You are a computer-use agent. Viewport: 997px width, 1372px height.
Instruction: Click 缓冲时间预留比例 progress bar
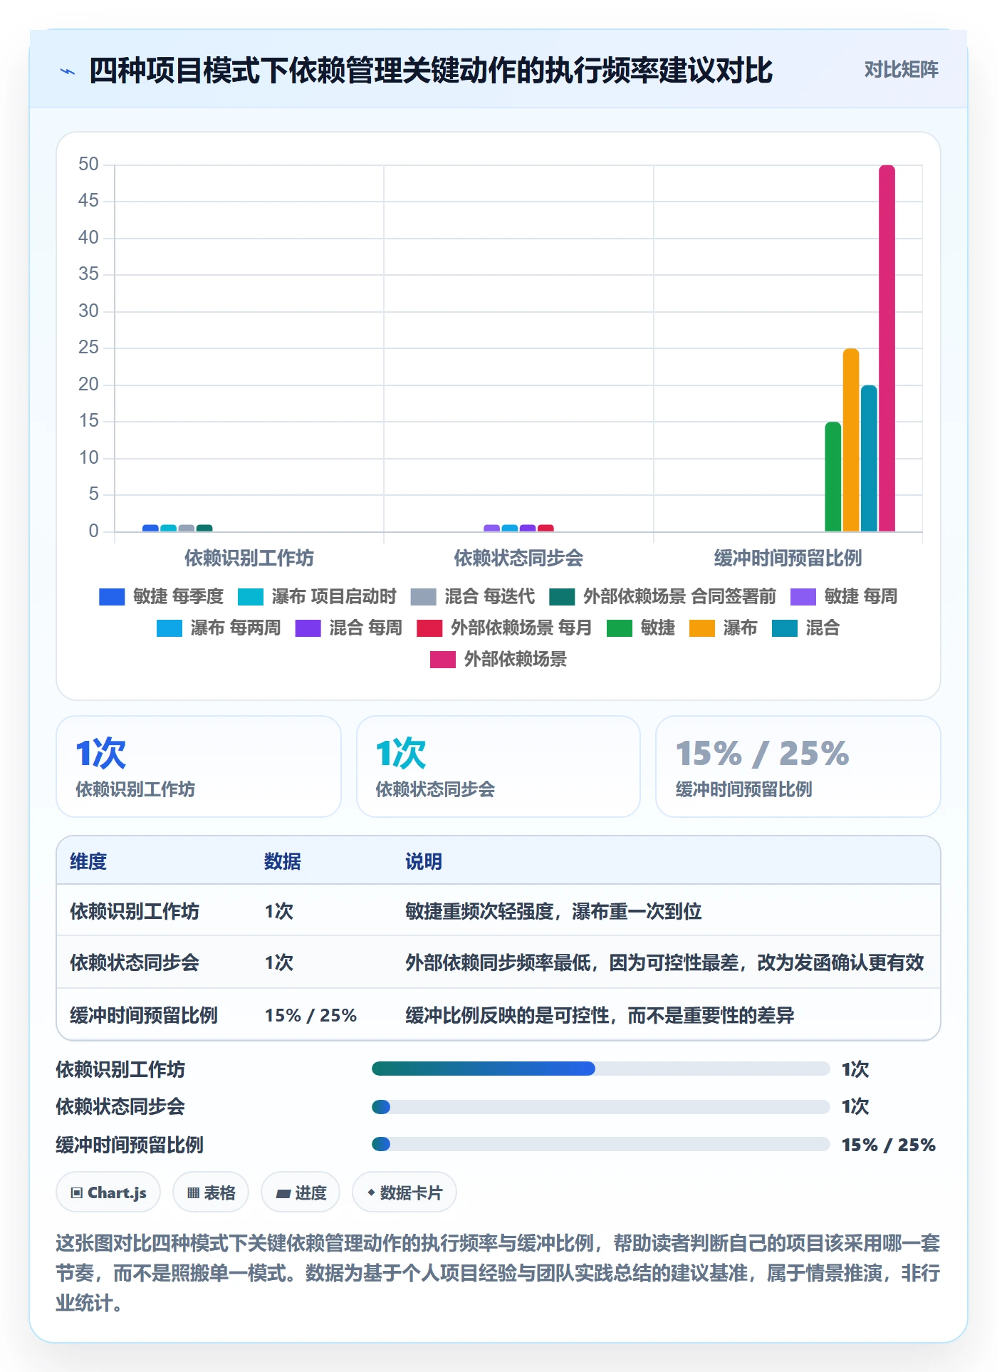pos(600,1144)
